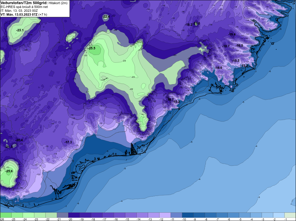Select the -16.0 temperature label
Image resolution: width=296 pixels, height=221 pixels.
click(219, 68)
